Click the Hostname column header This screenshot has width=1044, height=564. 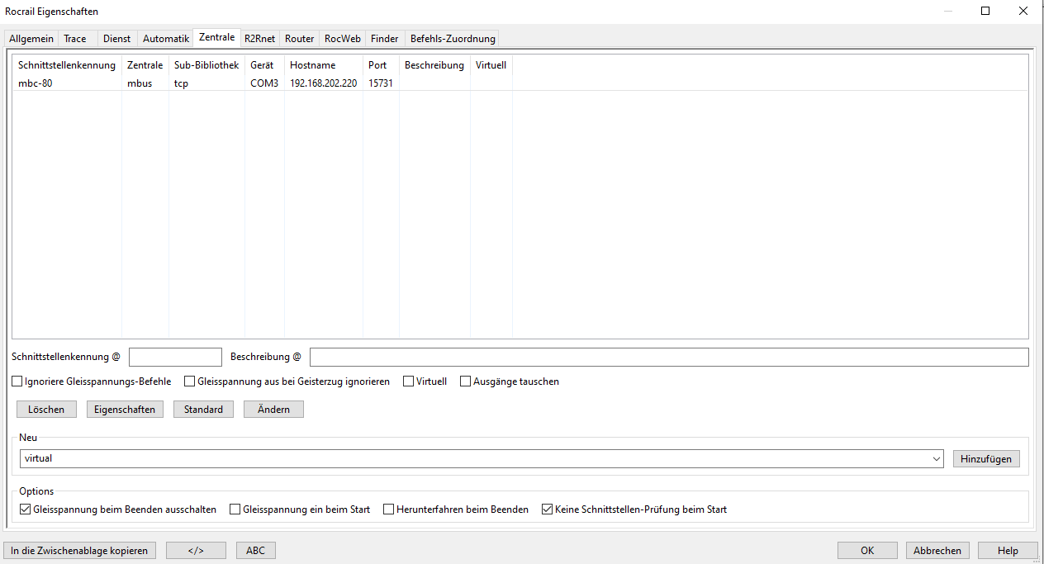324,65
